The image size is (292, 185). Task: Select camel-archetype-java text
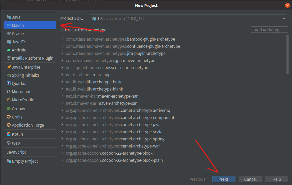click(x=141, y=125)
